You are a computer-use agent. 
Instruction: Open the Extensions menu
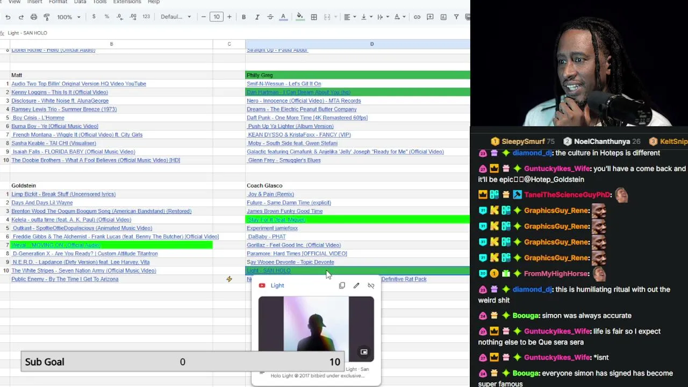click(x=127, y=2)
